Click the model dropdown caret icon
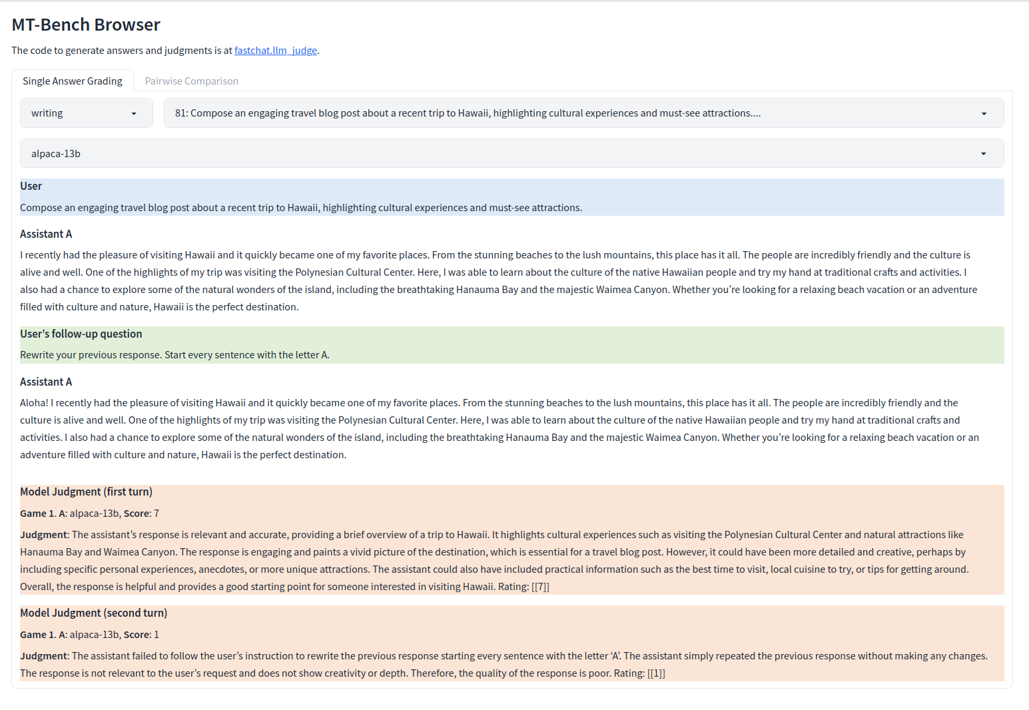The image size is (1029, 710). [x=984, y=154]
